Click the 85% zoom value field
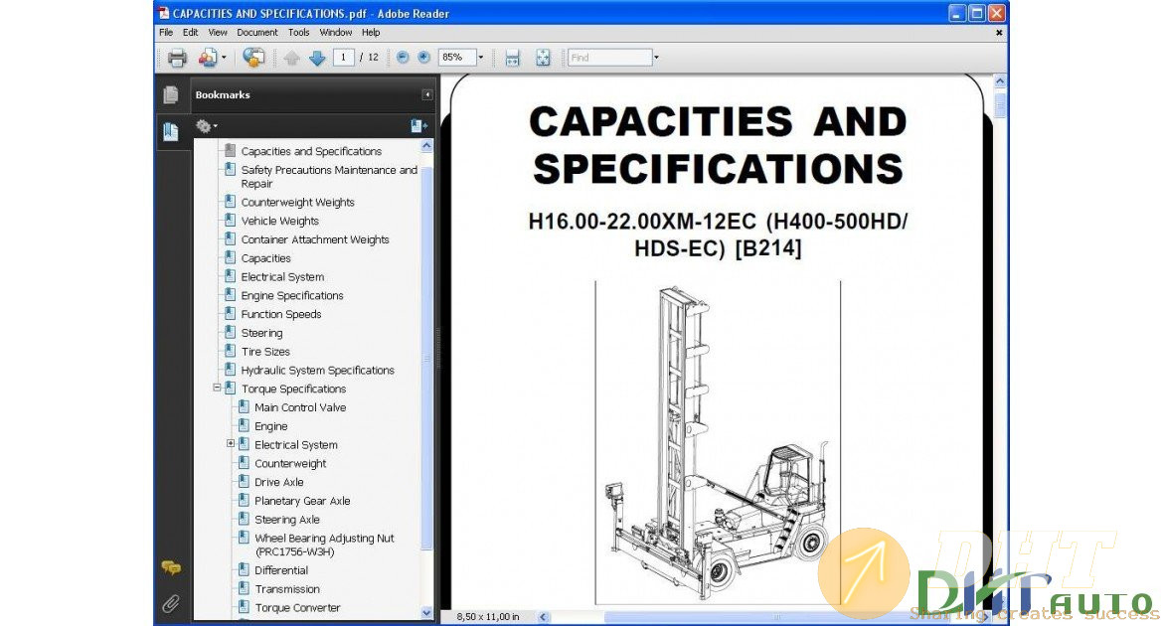The image size is (1163, 626). [457, 57]
